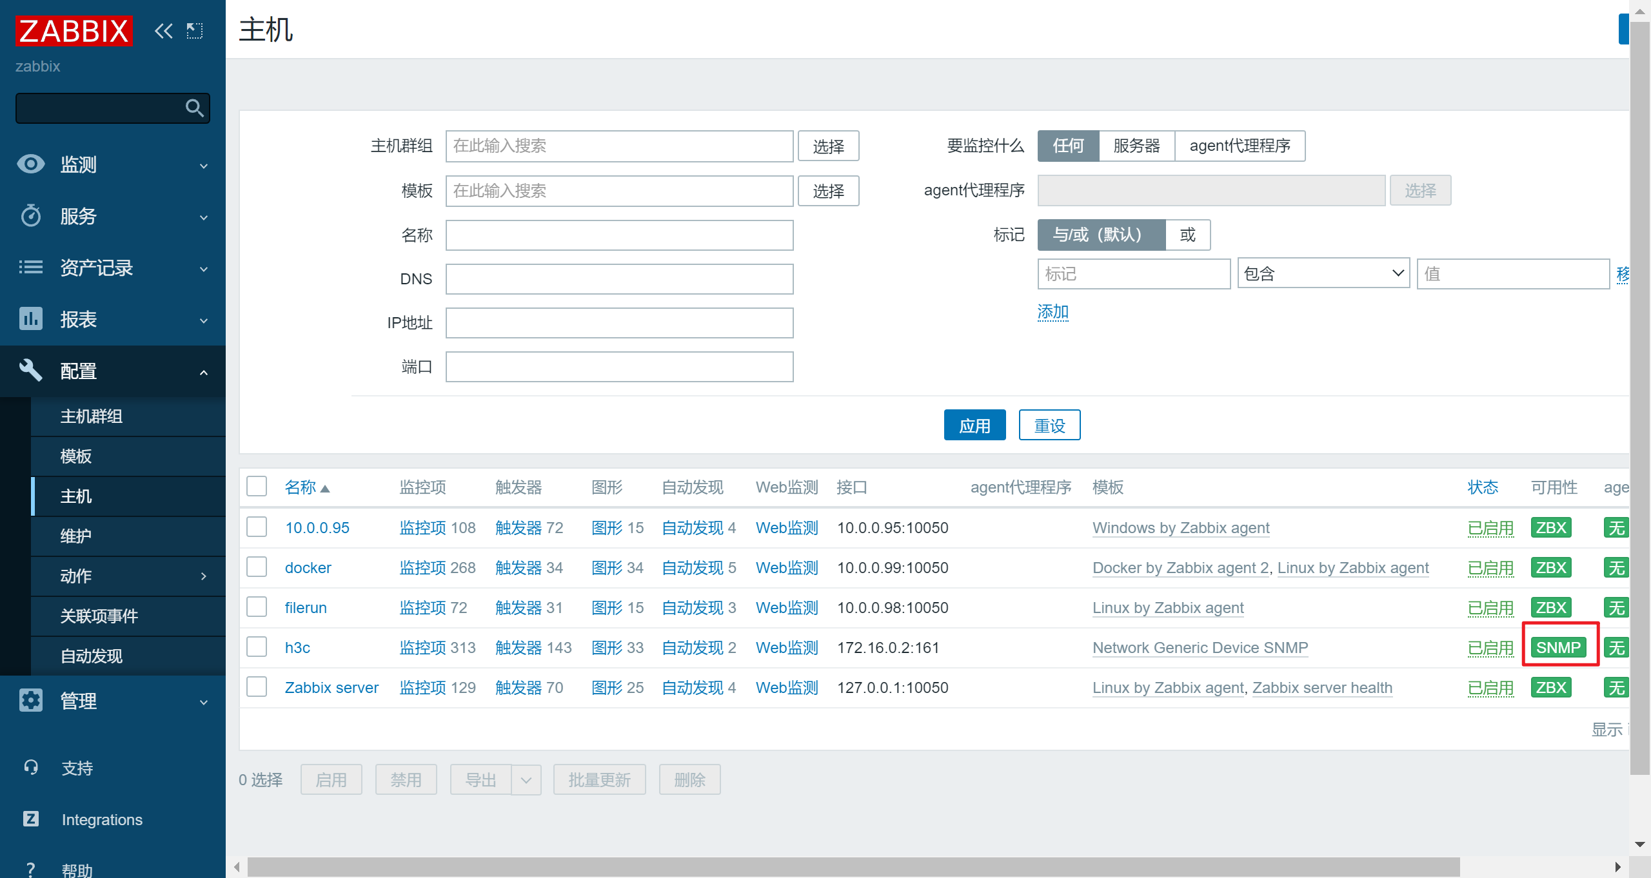Focus the DNS filter field
The height and width of the screenshot is (878, 1651).
619,279
